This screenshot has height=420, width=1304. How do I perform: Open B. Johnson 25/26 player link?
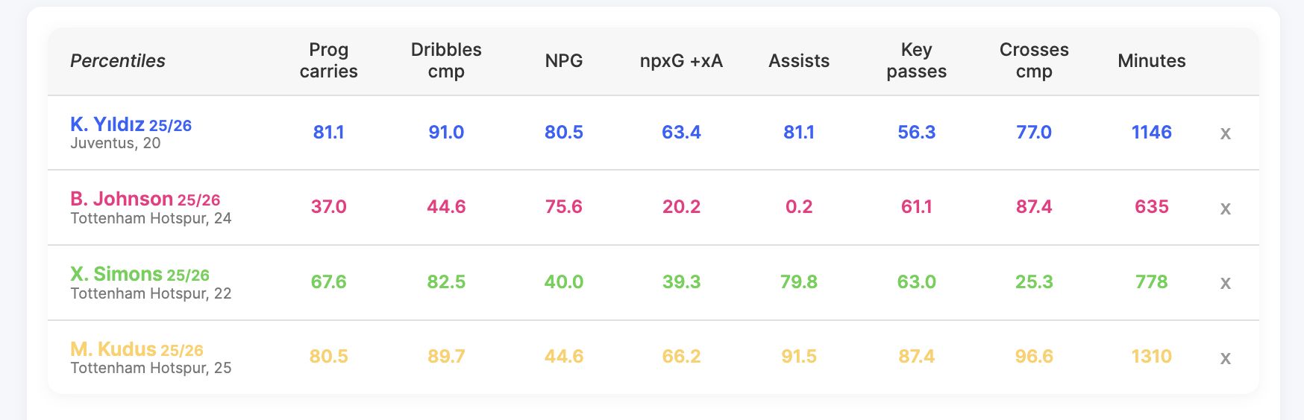(x=145, y=200)
